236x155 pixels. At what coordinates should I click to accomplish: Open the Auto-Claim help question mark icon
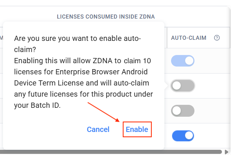(x=217, y=38)
